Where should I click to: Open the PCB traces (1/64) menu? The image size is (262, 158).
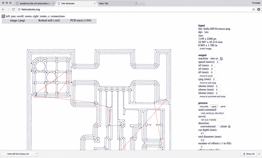click(x=81, y=21)
